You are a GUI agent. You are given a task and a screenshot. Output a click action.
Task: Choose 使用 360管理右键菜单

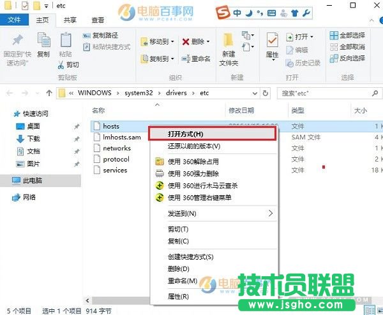click(213, 197)
